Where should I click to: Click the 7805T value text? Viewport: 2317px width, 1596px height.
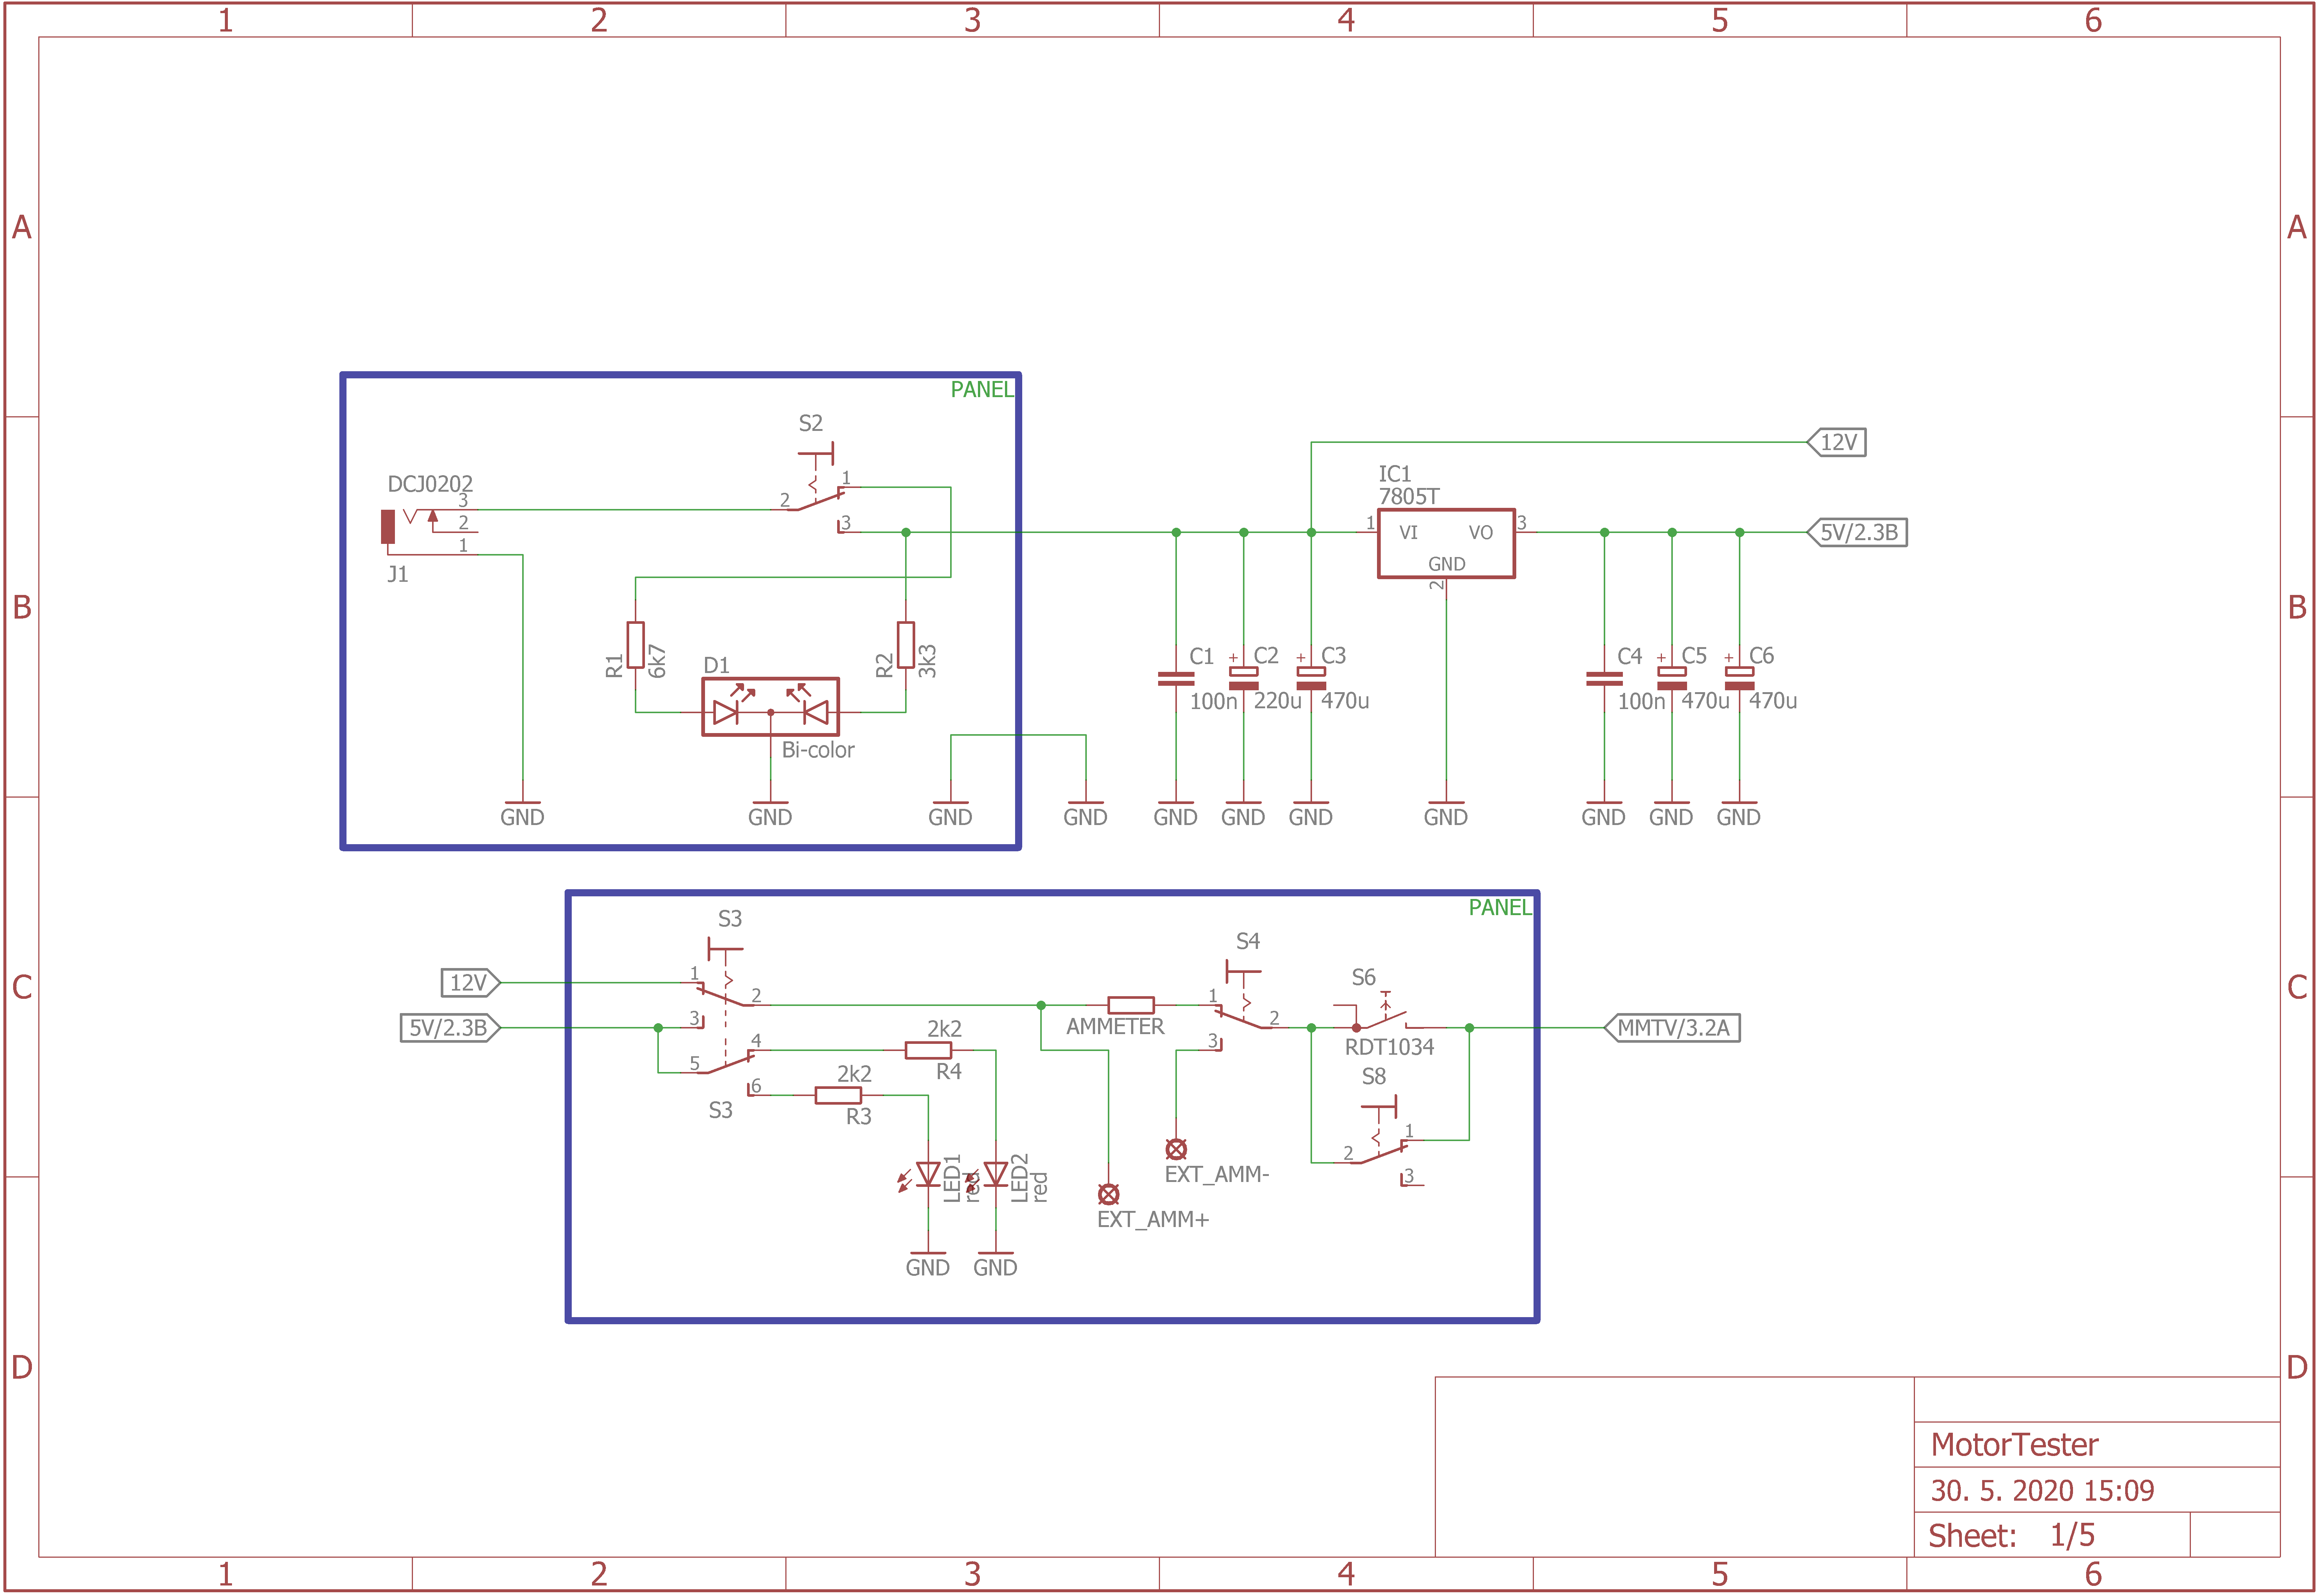[x=1409, y=497]
